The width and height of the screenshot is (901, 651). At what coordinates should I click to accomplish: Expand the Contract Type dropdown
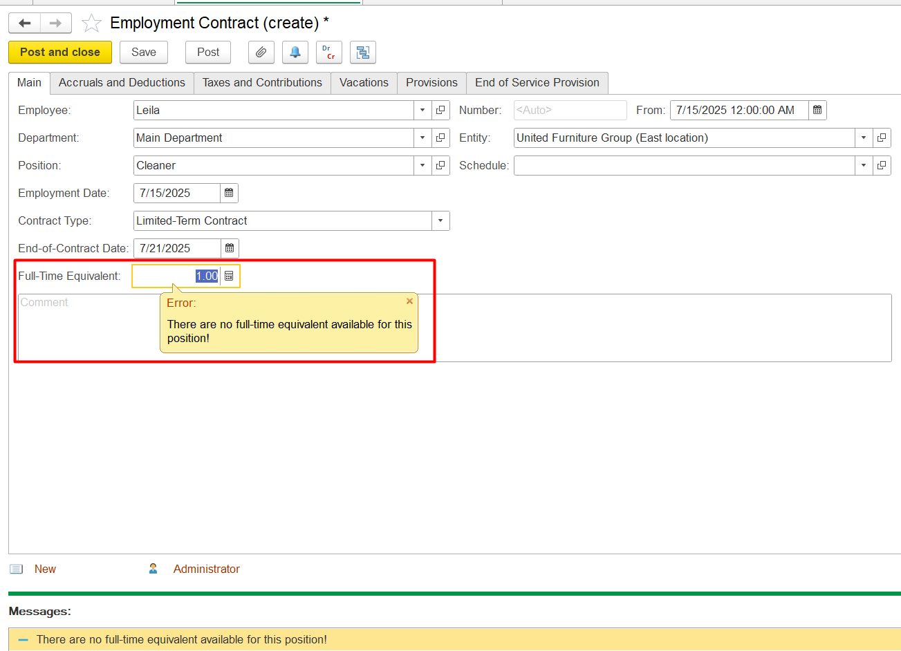coord(440,220)
